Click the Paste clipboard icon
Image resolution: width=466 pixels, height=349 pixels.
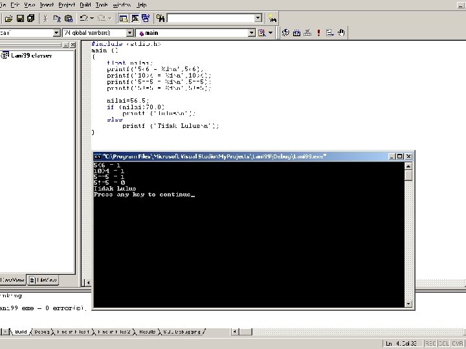click(x=69, y=18)
